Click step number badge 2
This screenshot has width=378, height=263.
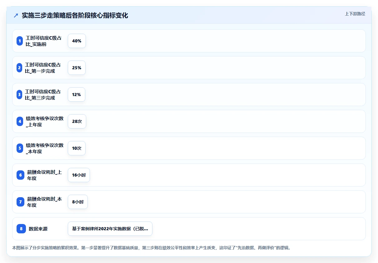pyautogui.click(x=19, y=68)
